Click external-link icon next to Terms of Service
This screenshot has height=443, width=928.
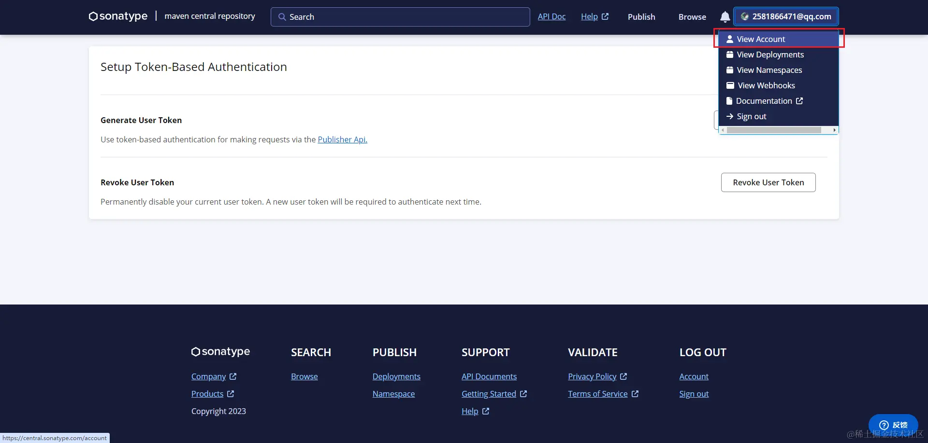(x=635, y=394)
